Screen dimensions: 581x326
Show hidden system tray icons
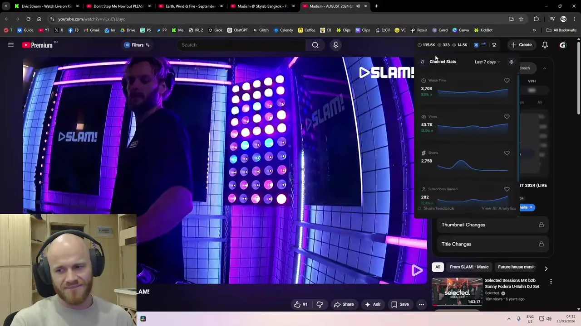(x=509, y=319)
